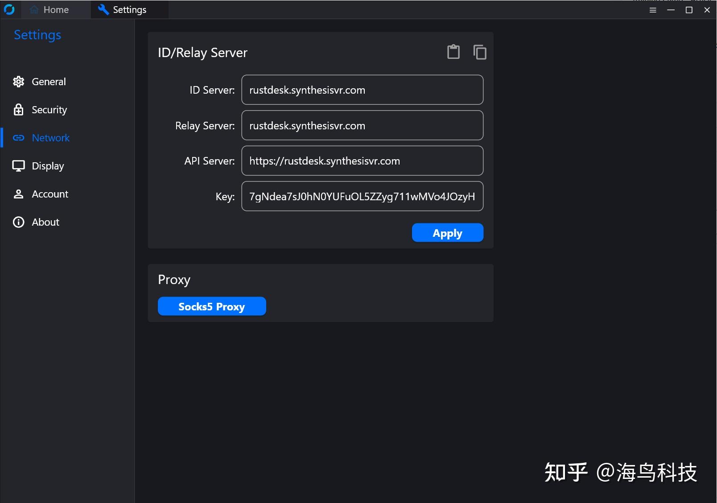Click the ID Server input field
The width and height of the screenshot is (717, 503).
pos(362,90)
